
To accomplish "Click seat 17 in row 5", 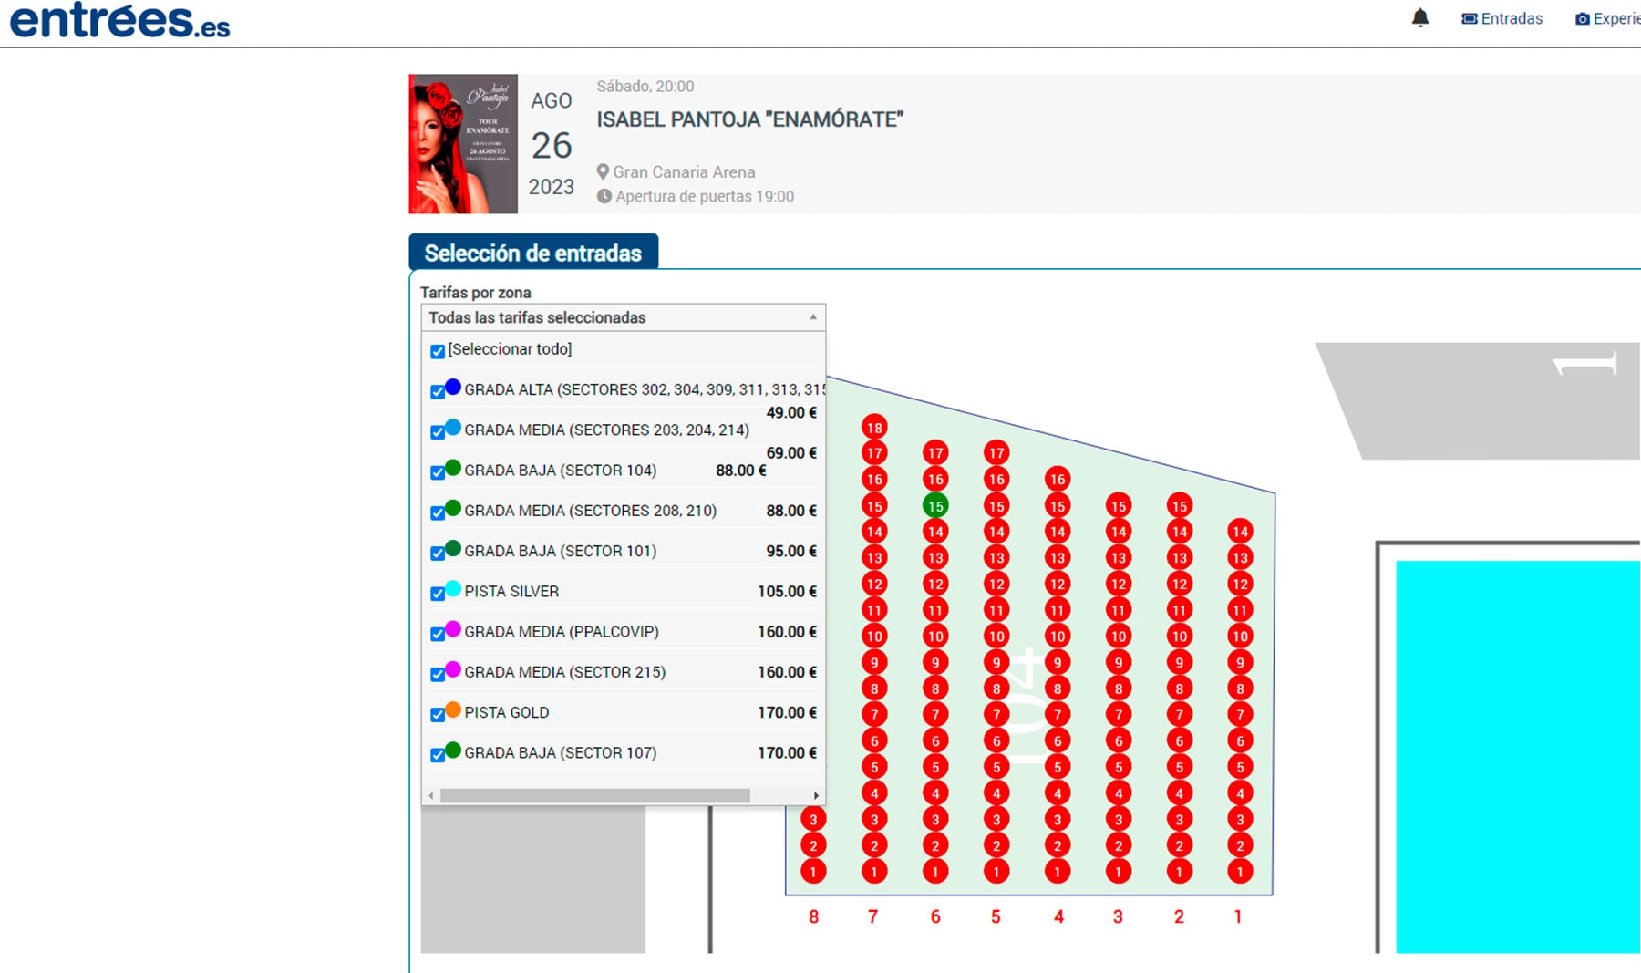I will click(x=996, y=452).
